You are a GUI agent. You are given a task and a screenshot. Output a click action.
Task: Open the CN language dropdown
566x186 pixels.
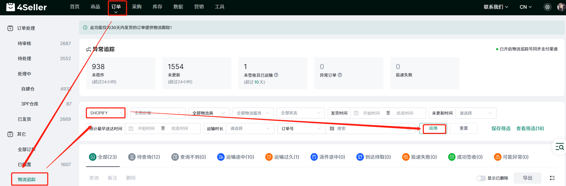pyautogui.click(x=526, y=7)
